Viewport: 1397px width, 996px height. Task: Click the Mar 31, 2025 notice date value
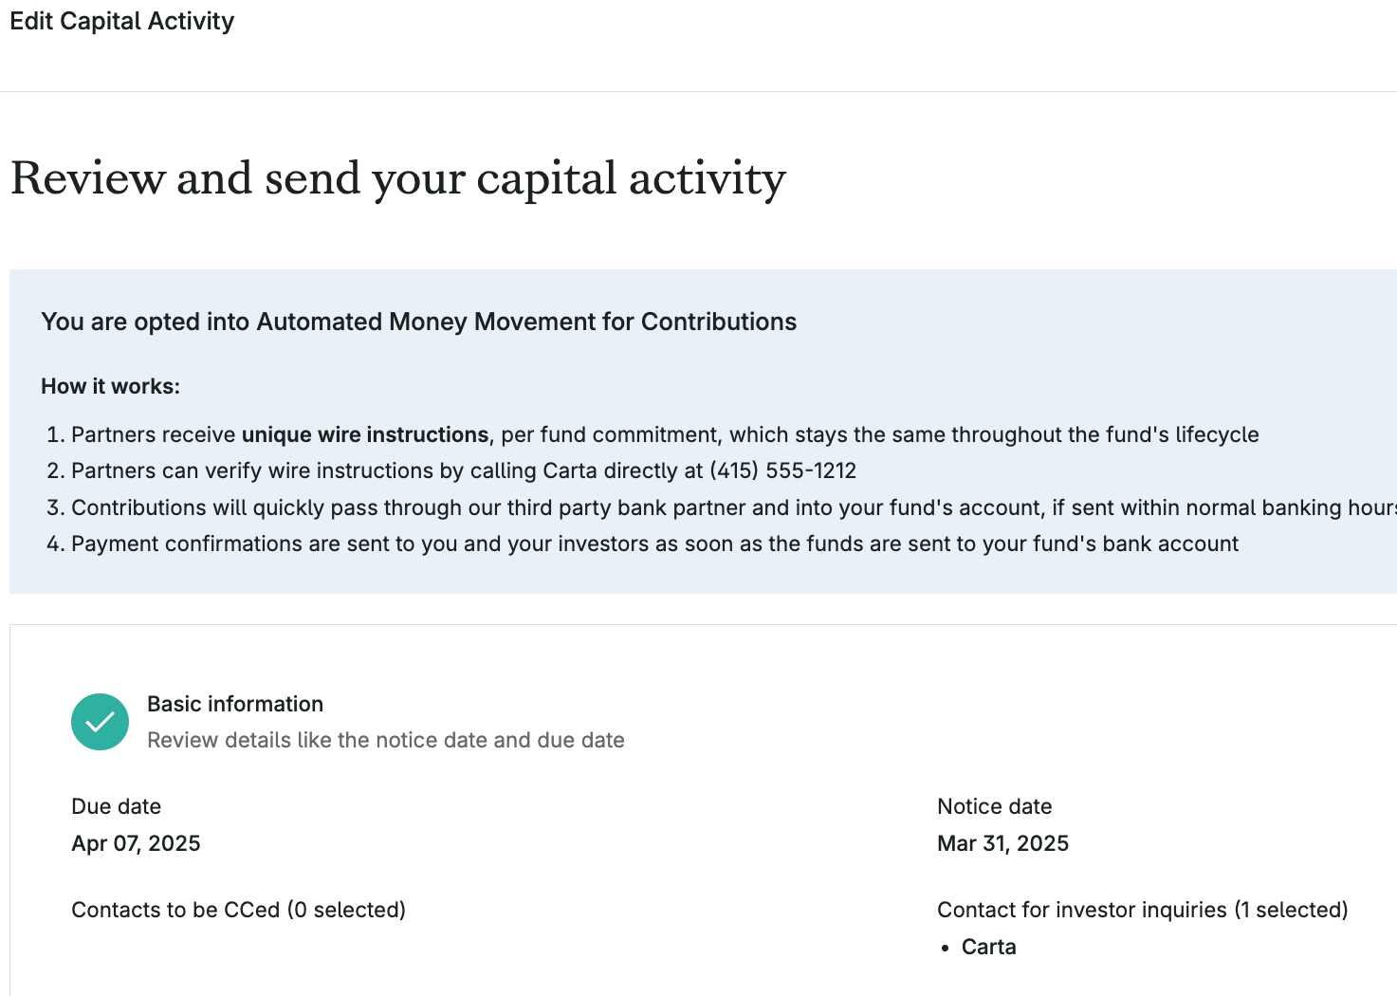coord(1003,843)
